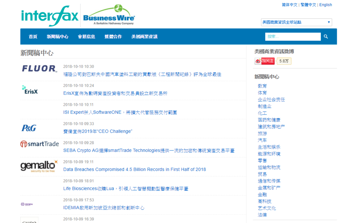Open 美國商業資訊 in navigation bar
This screenshot has width=357, height=223.
144,37
